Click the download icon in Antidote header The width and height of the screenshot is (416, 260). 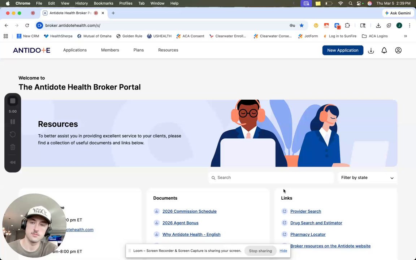pos(371,51)
